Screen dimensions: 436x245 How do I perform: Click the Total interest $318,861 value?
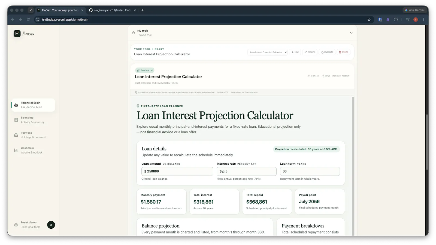[203, 202]
